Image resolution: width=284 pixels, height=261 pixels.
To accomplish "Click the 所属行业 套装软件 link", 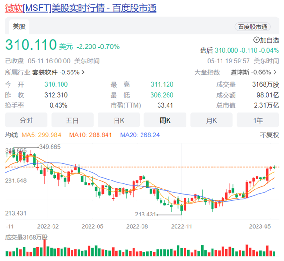I will click(44, 72).
